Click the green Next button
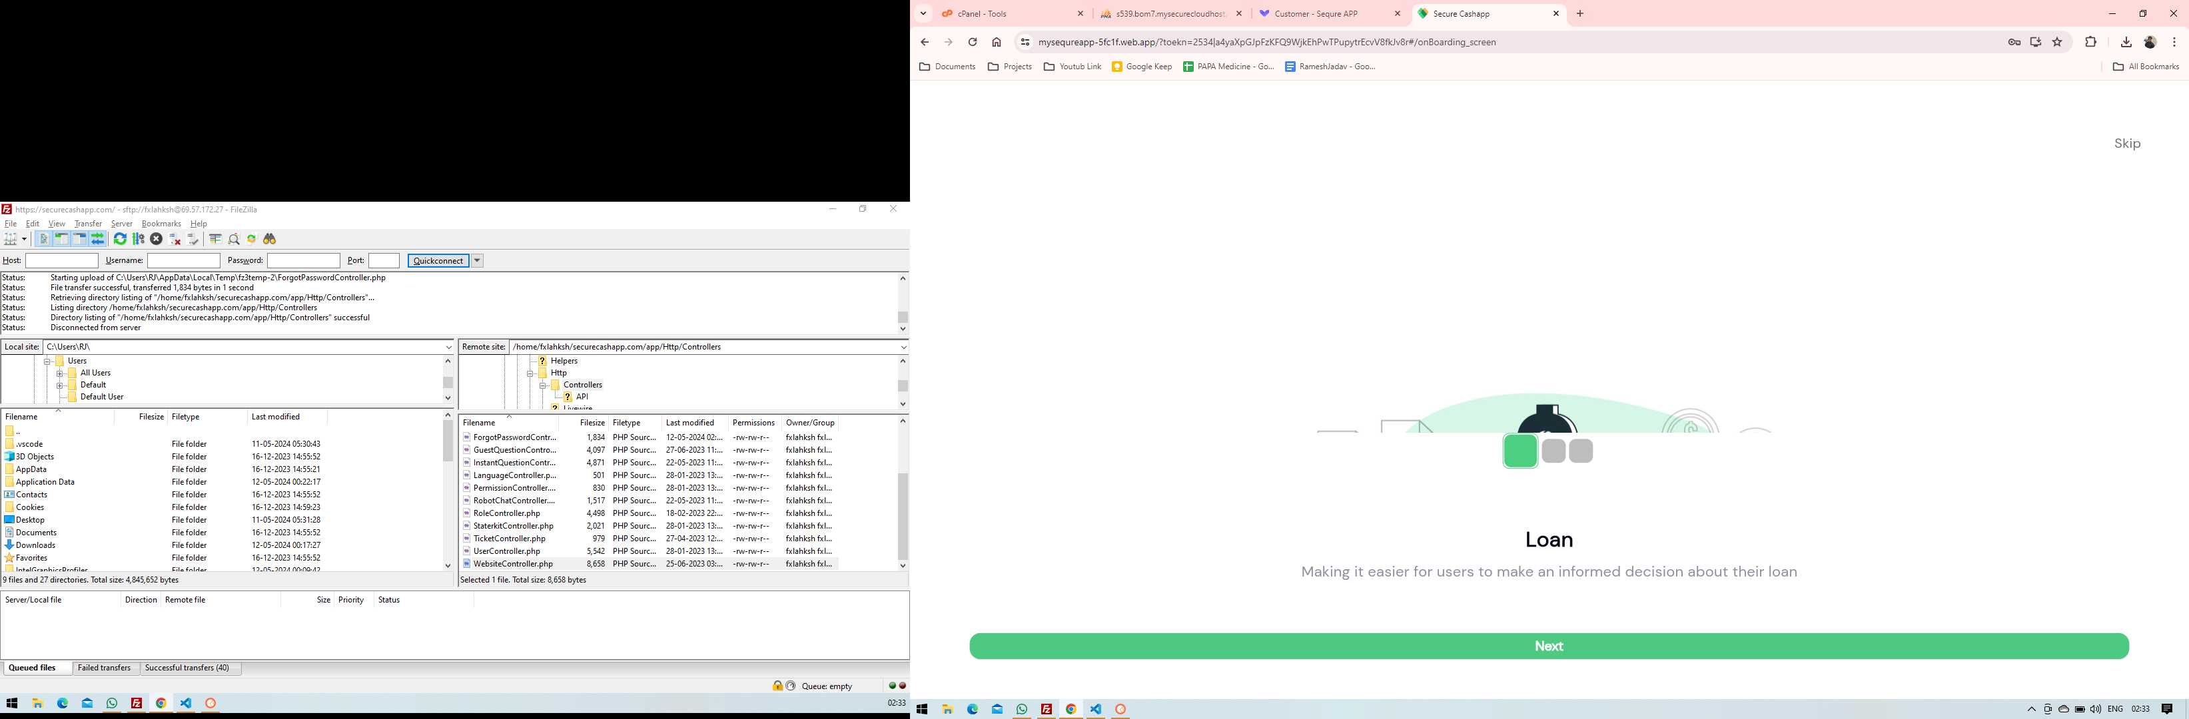The image size is (2189, 719). [x=1549, y=646]
